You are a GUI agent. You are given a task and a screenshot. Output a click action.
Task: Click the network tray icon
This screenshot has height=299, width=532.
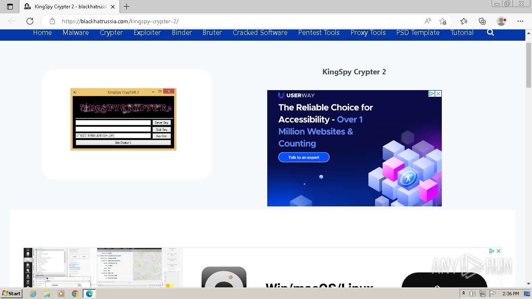(x=483, y=294)
